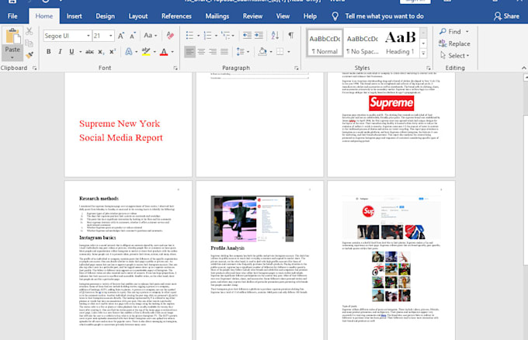528x340 pixels.
Task: Toggle Subscript formatting
Action: pos(101,52)
